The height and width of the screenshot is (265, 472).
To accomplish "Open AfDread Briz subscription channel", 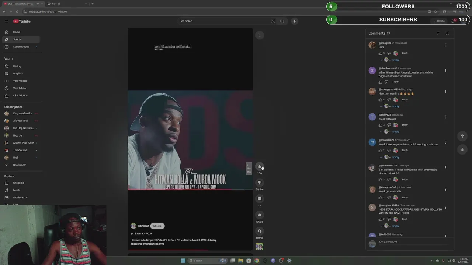I will 21,121.
